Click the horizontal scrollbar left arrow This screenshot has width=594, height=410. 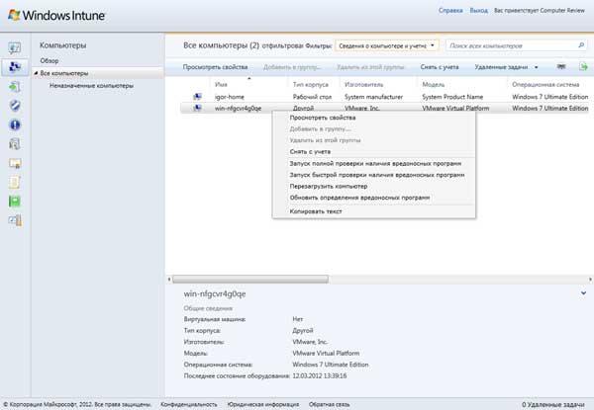tap(169, 280)
